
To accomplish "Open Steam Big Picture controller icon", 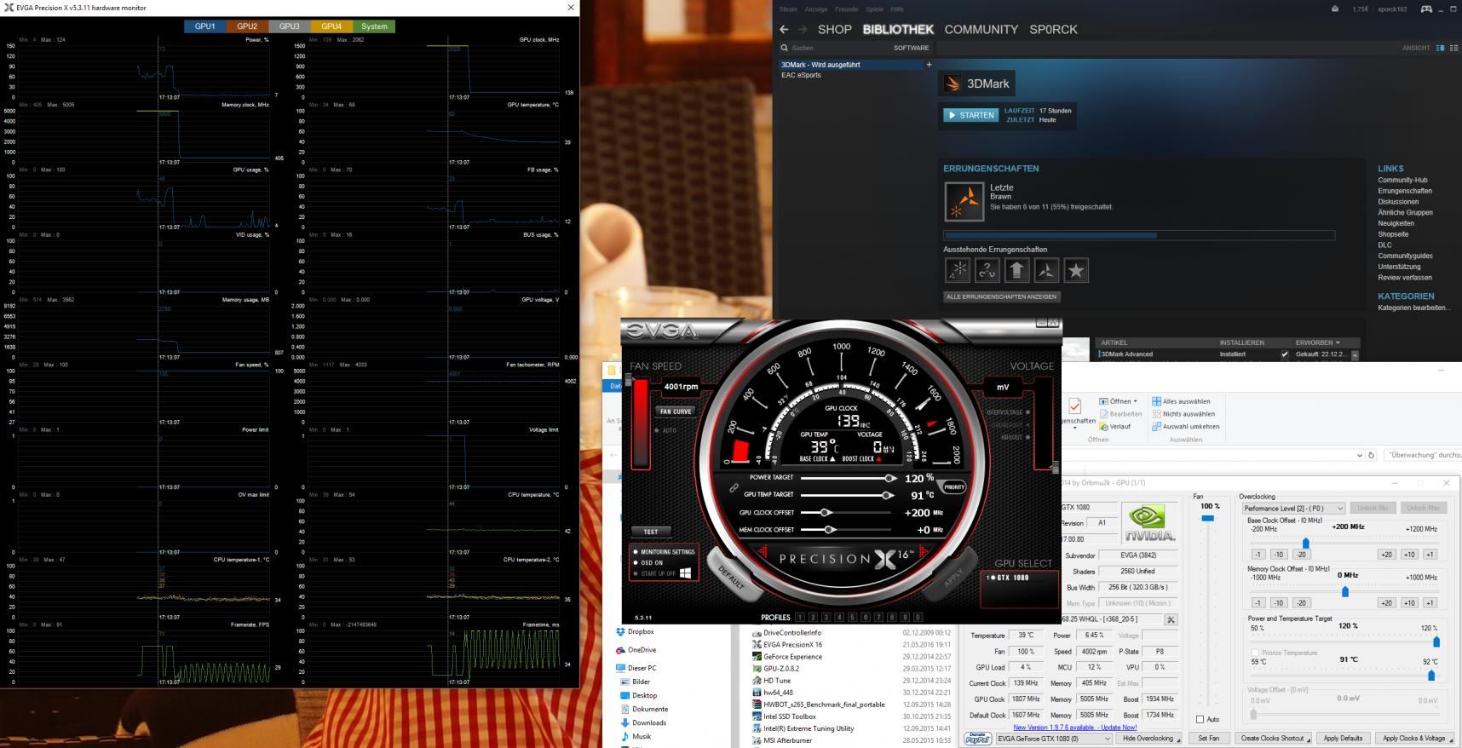I will (x=1426, y=9).
